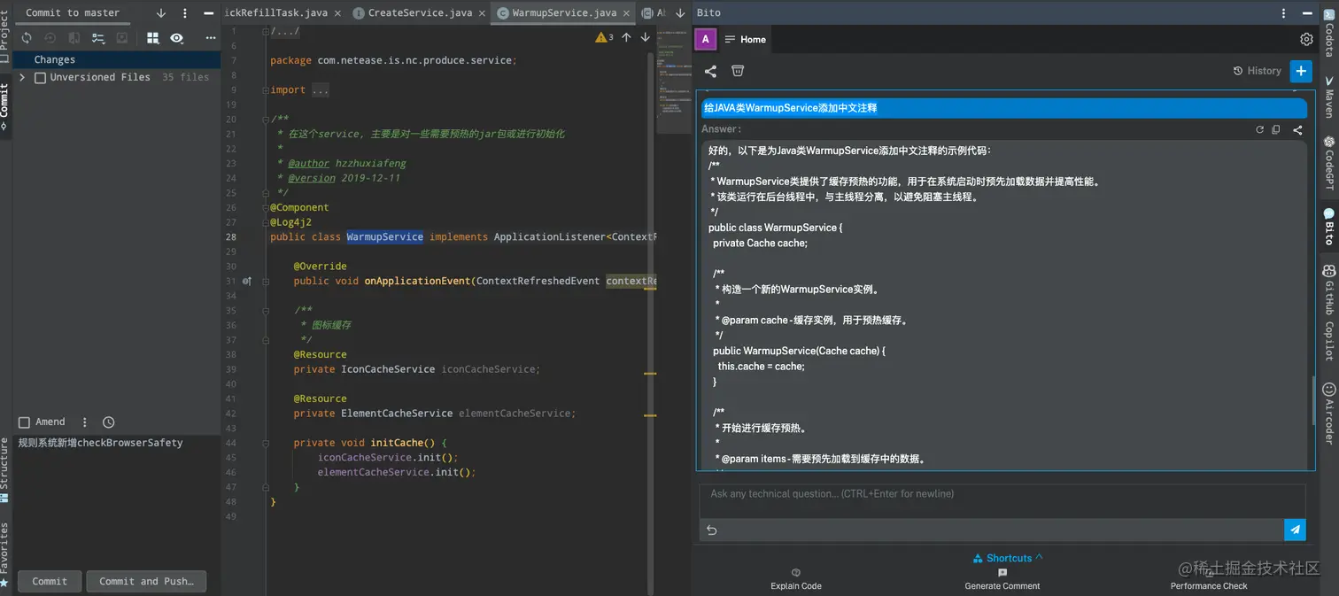Click the Commit button

(x=50, y=581)
